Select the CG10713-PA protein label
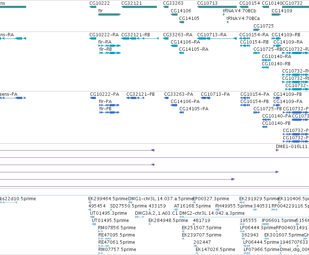The image size is (309, 255). [215, 94]
